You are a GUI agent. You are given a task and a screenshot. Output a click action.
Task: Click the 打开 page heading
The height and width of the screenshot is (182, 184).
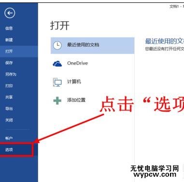(60, 26)
